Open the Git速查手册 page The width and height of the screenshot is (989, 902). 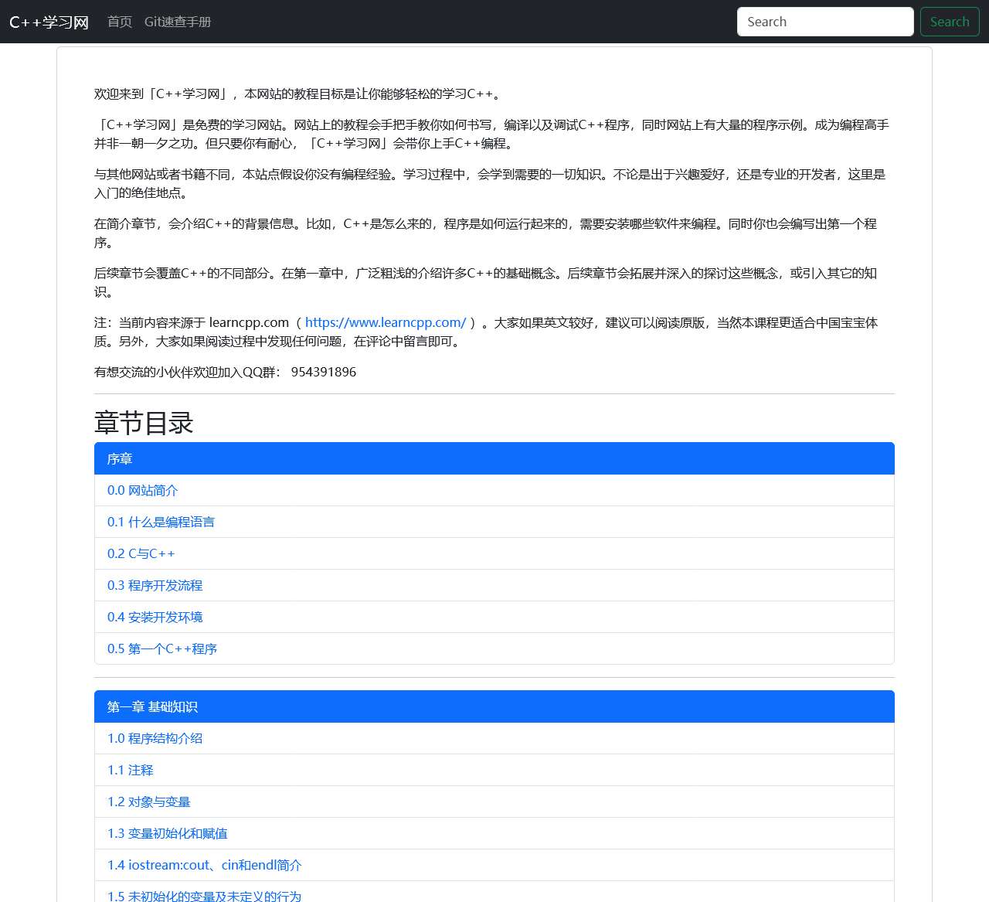[x=177, y=22]
